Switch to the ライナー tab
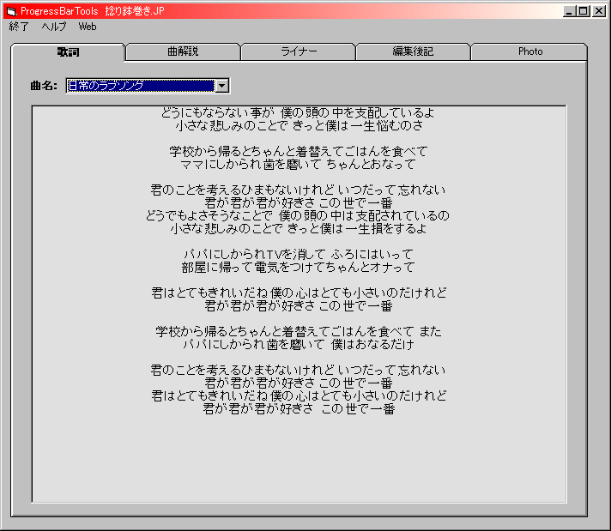The height and width of the screenshot is (531, 611). point(299,51)
